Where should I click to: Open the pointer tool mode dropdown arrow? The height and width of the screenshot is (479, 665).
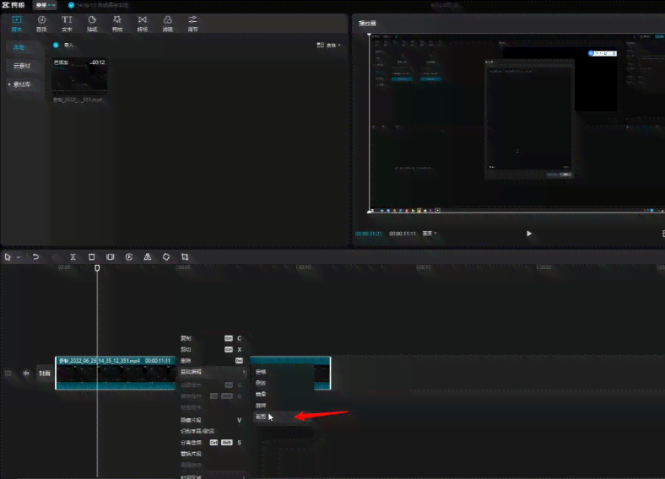tap(19, 257)
